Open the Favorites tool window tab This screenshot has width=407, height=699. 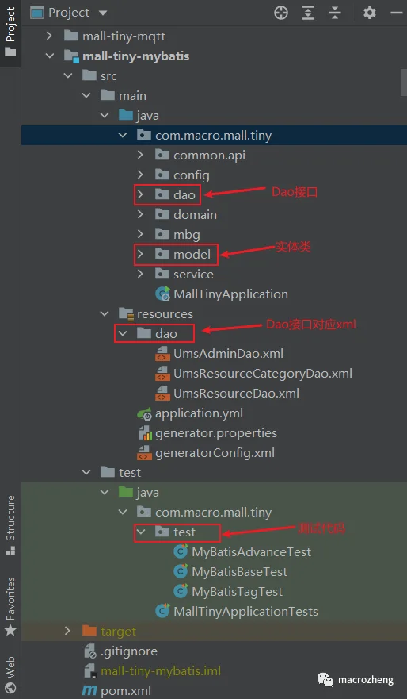pyautogui.click(x=10, y=606)
